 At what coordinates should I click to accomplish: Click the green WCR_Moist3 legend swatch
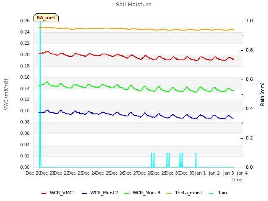(x=126, y=193)
